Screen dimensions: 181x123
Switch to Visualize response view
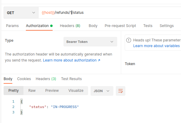click(76, 91)
